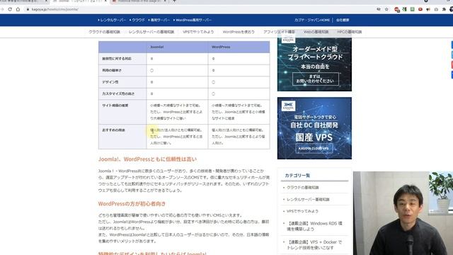Click the KAGOYA CLOUD VPS banner button
The image size is (453, 255).
314,148
